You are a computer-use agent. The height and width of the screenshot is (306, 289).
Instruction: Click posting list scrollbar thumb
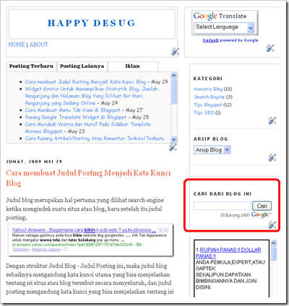pyautogui.click(x=173, y=92)
